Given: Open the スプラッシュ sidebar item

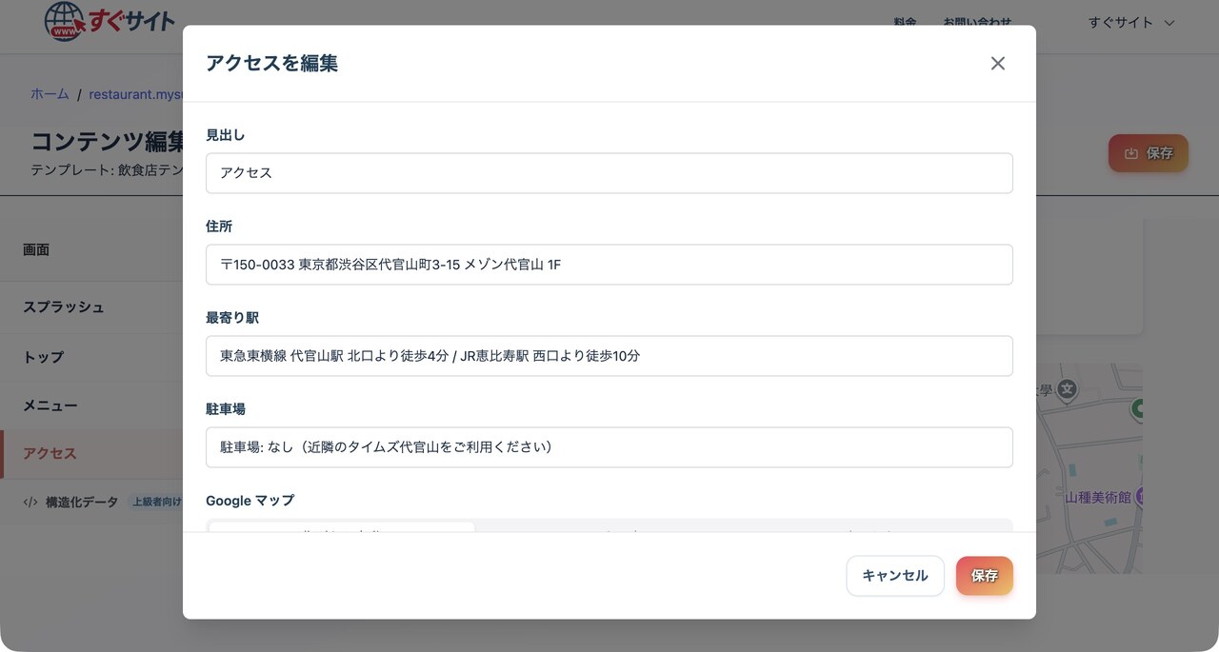Looking at the screenshot, I should pos(64,307).
